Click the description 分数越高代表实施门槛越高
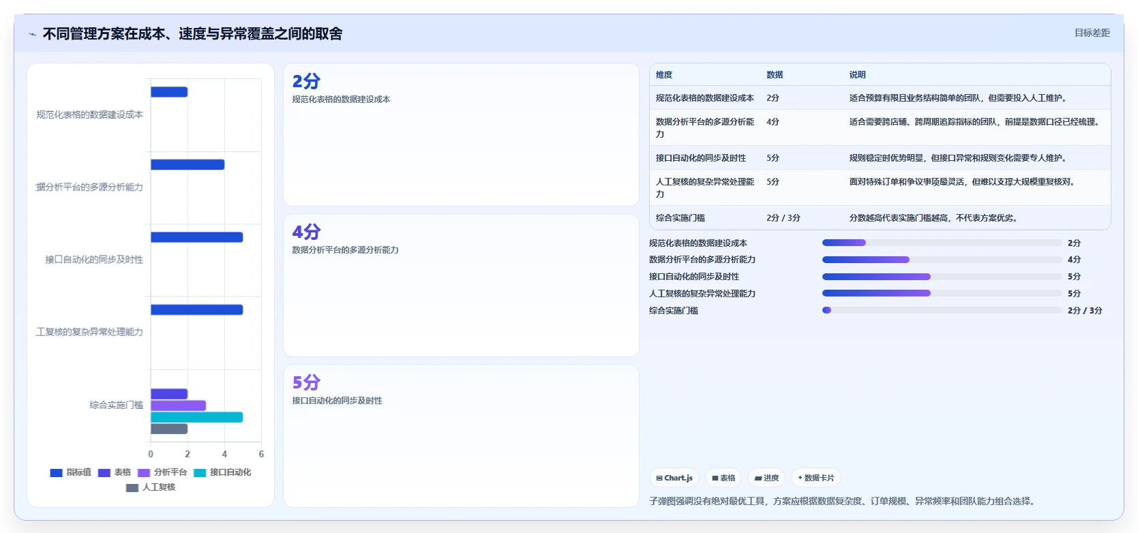This screenshot has height=533, width=1138. (x=933, y=218)
